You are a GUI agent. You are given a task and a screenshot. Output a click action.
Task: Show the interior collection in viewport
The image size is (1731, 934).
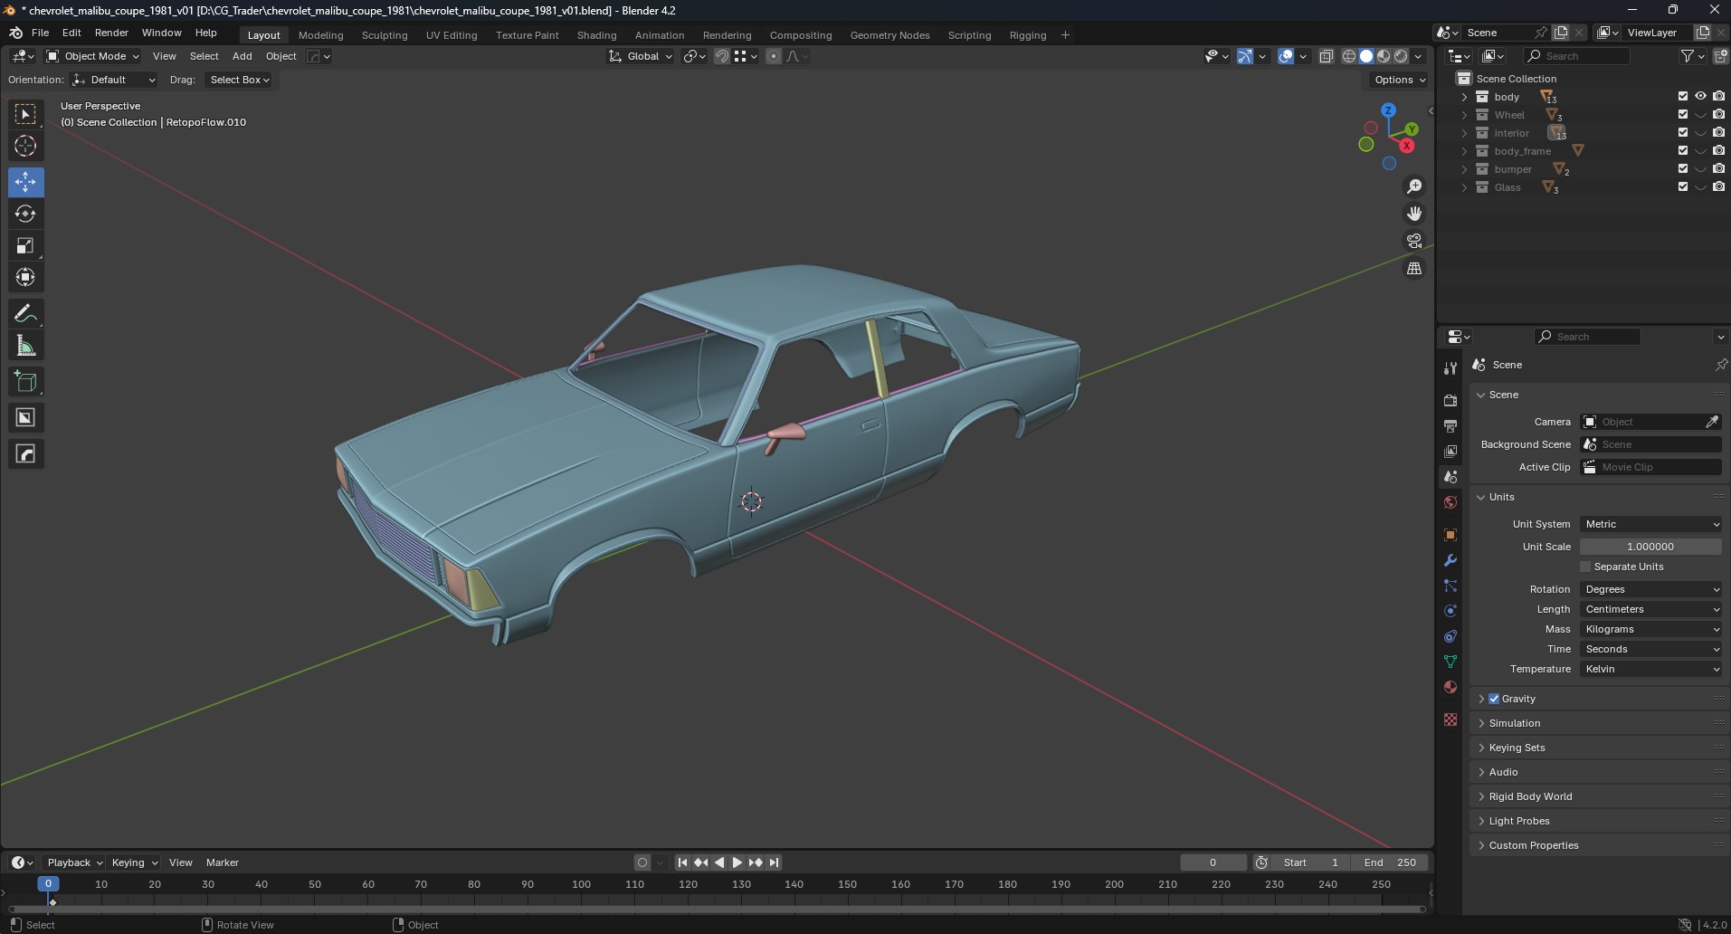tap(1700, 133)
